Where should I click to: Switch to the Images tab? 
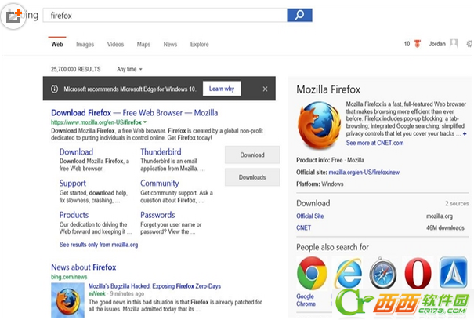[x=85, y=44]
